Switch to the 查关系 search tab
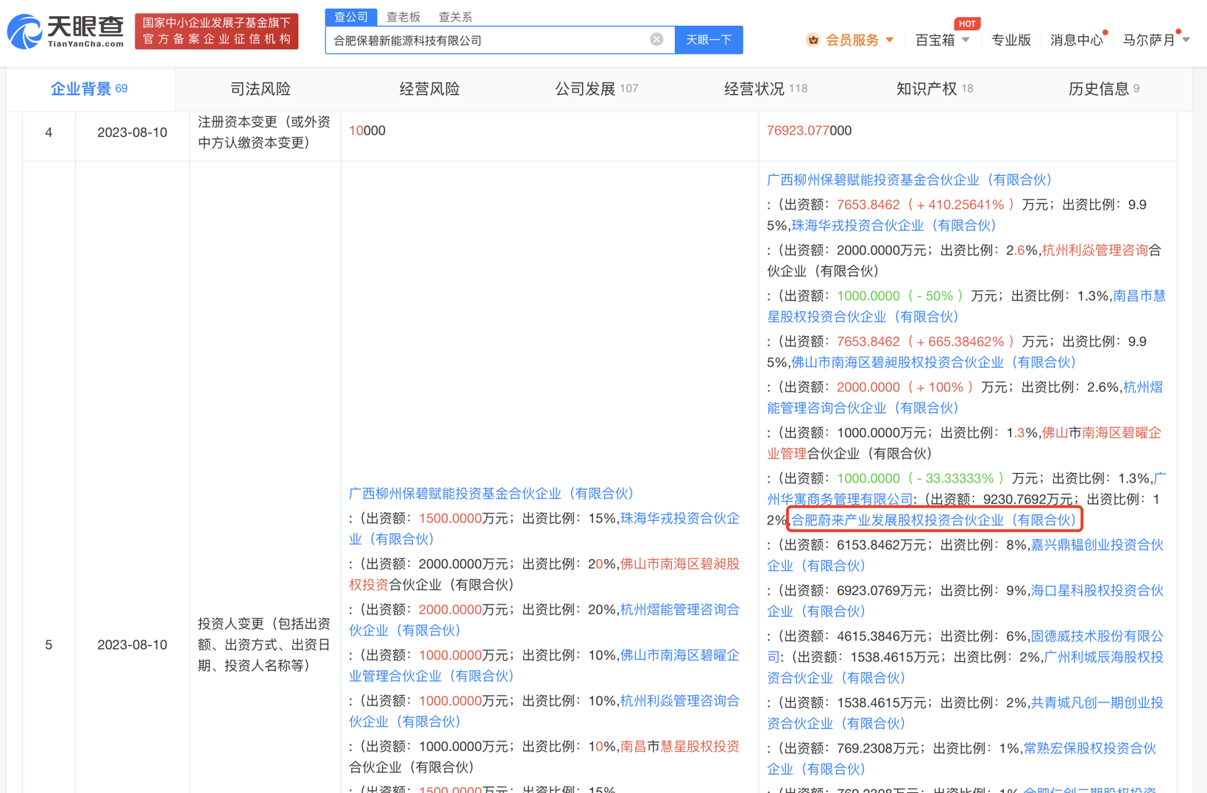The image size is (1207, 793). (x=456, y=16)
